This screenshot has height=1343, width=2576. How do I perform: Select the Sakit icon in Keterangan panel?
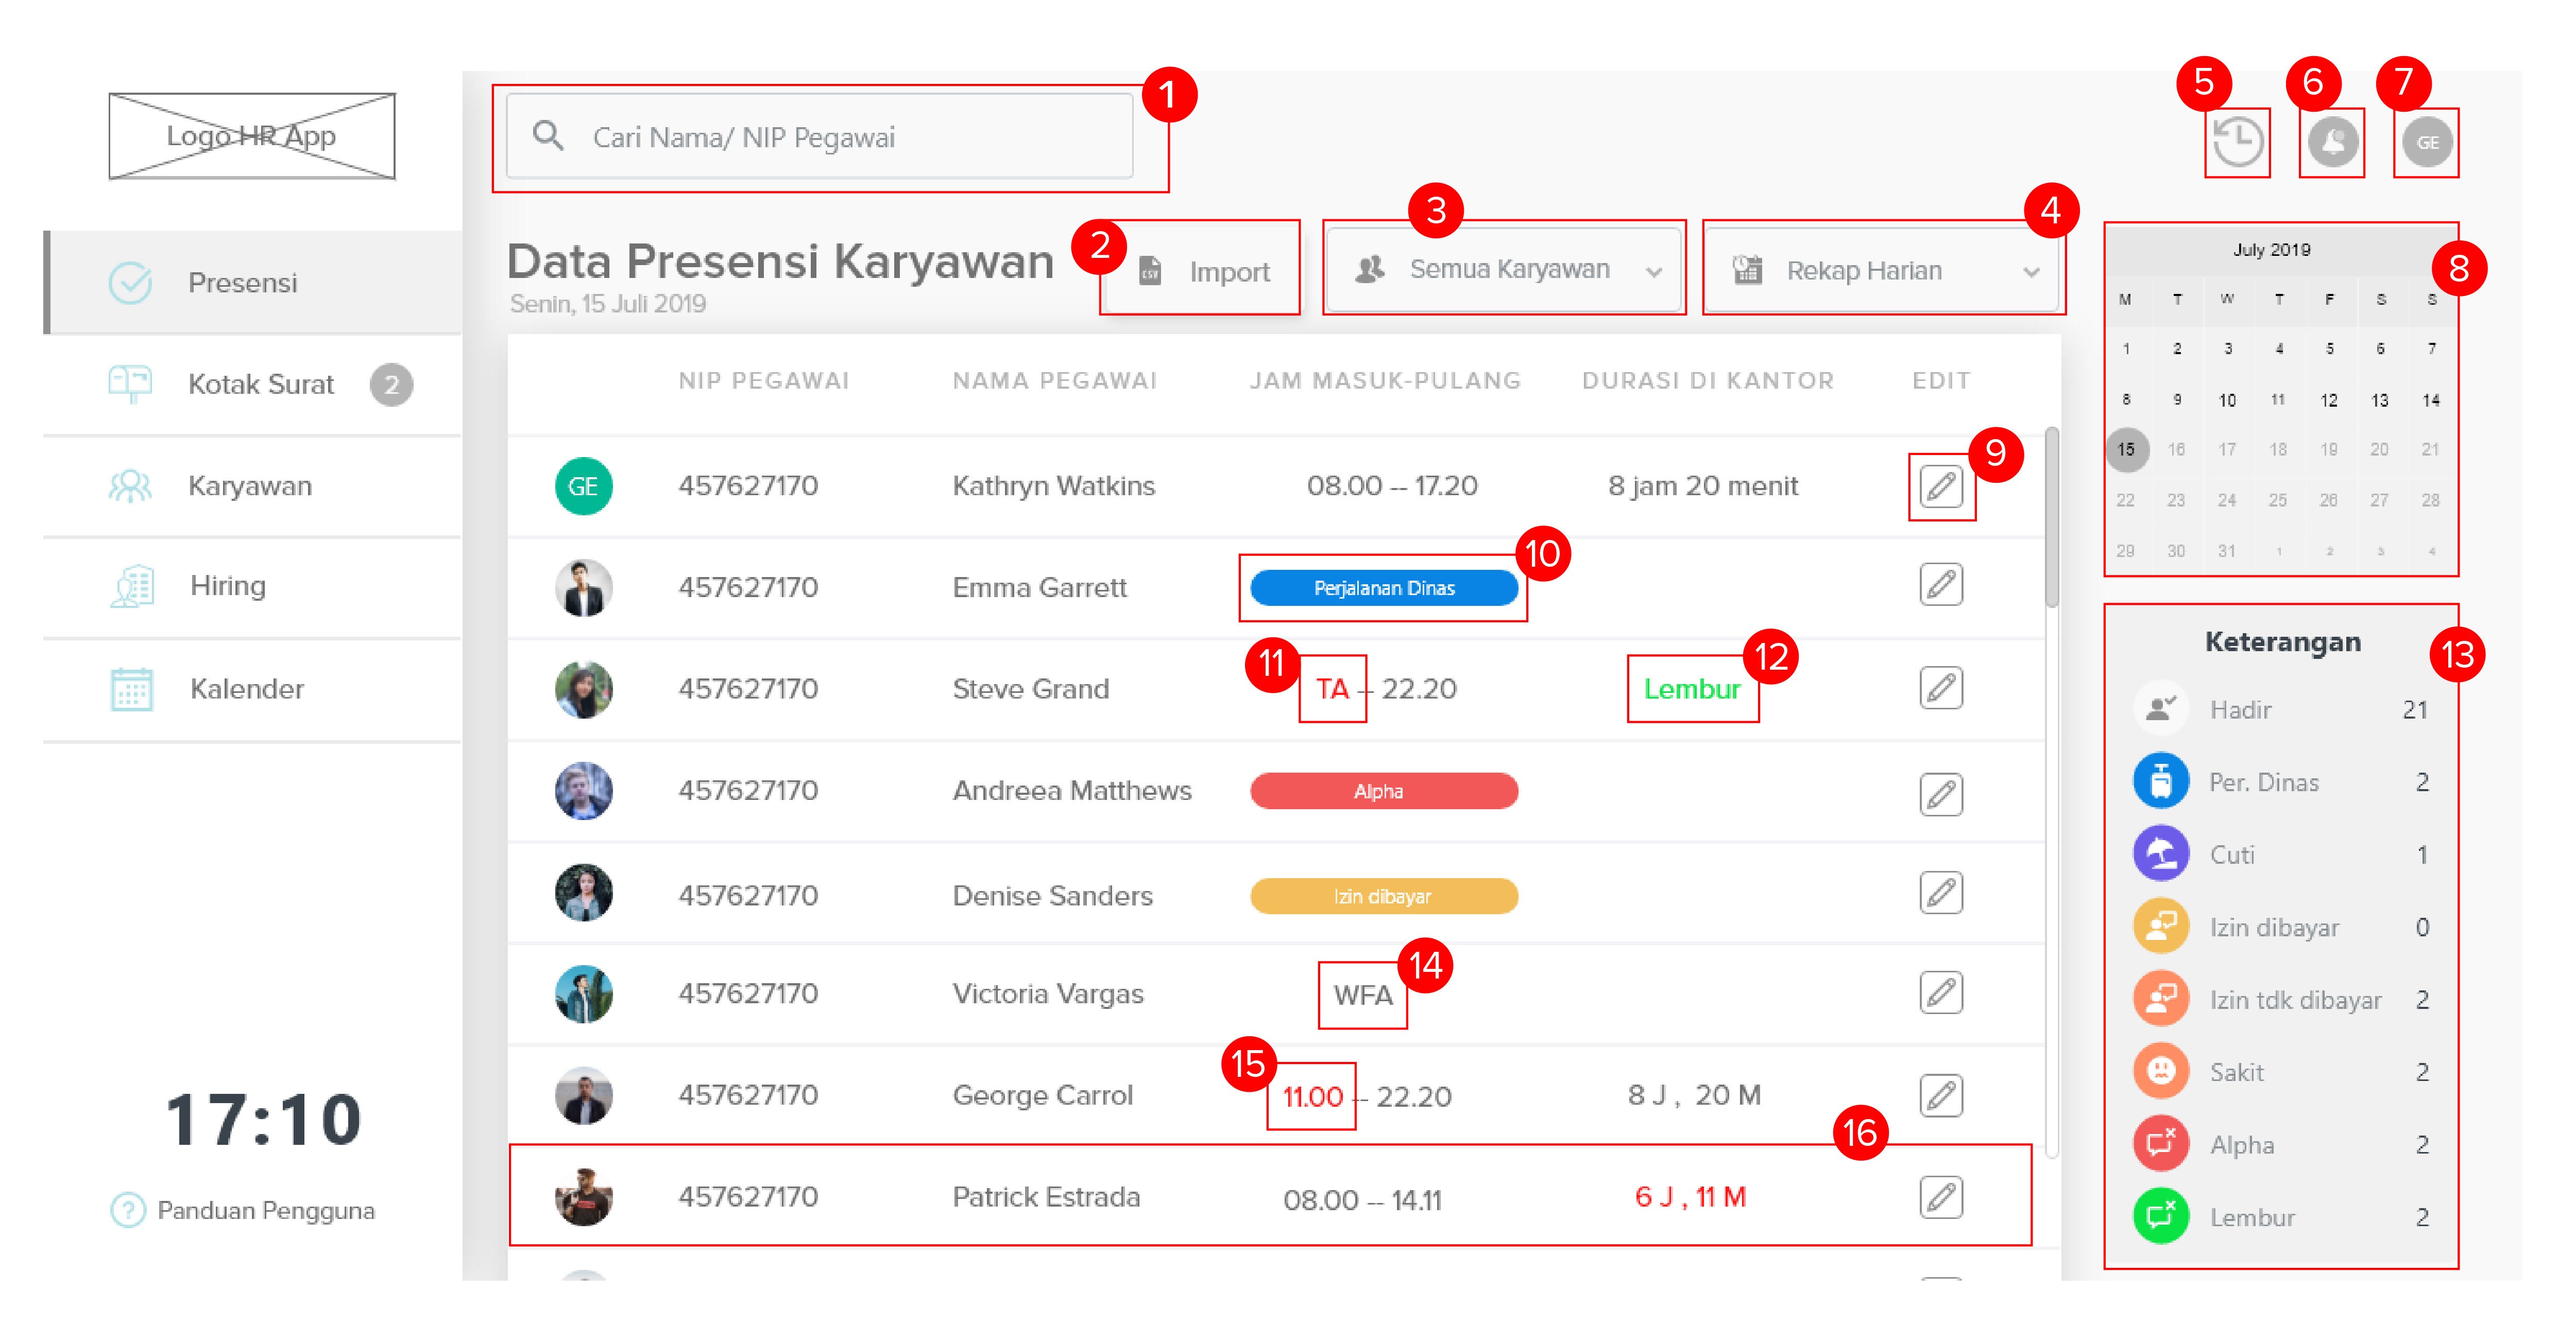(2161, 1071)
